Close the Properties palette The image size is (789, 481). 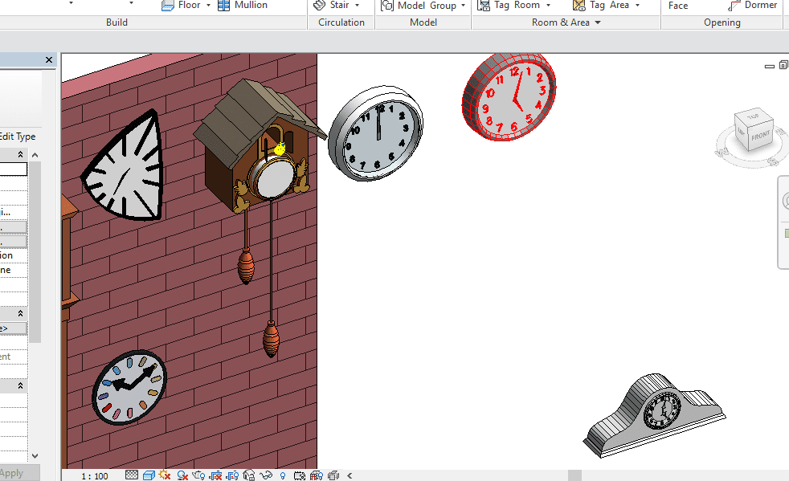coord(49,60)
